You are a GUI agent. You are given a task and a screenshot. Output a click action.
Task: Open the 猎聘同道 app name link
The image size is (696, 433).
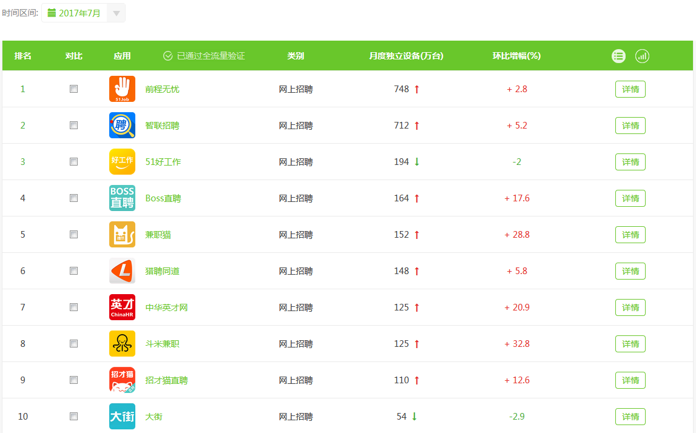[163, 271]
